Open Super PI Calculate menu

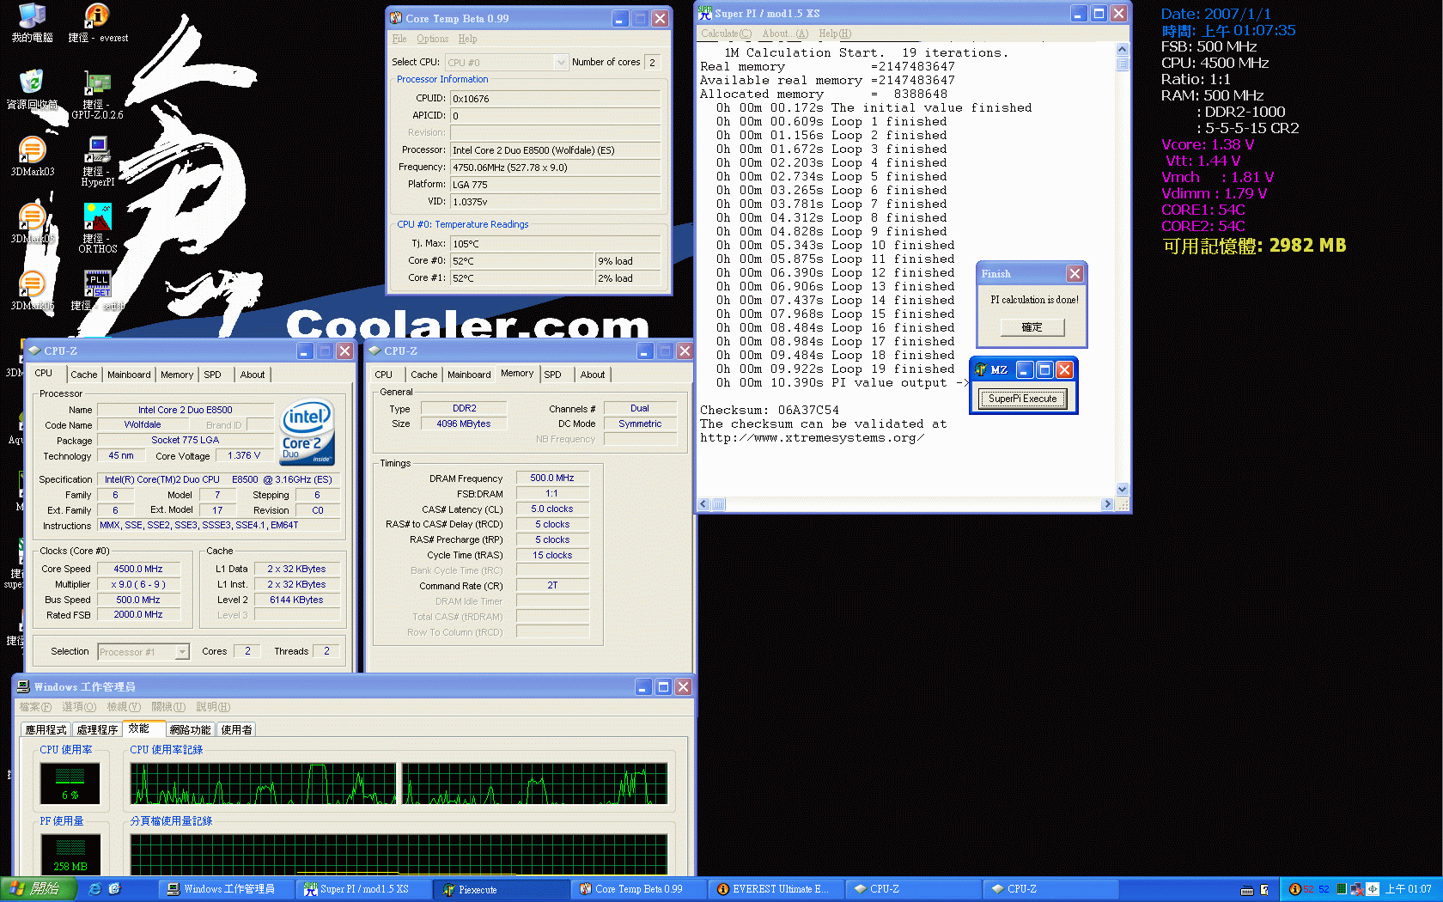tap(726, 34)
